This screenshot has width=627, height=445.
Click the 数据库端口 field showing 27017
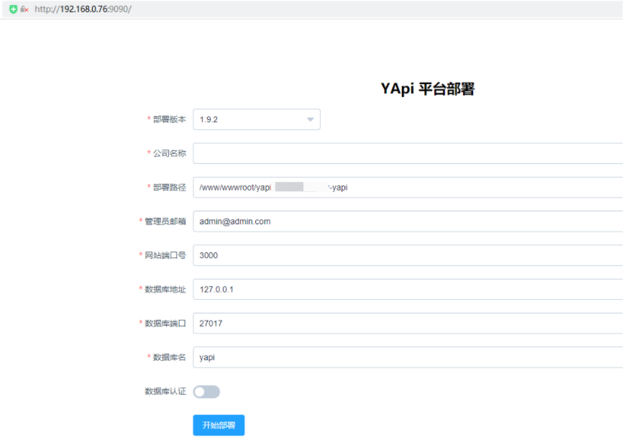(408, 324)
